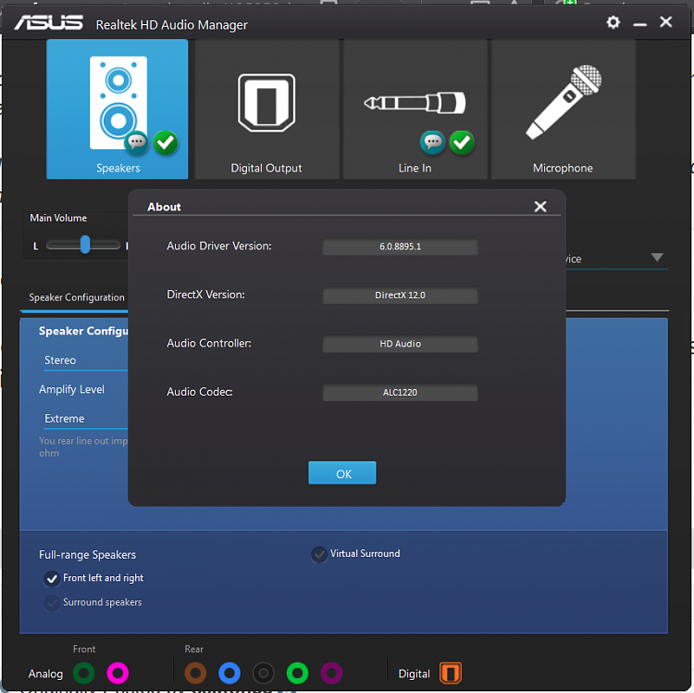Expand the device dropdown arrow at right
694x693 pixels.
(x=657, y=258)
